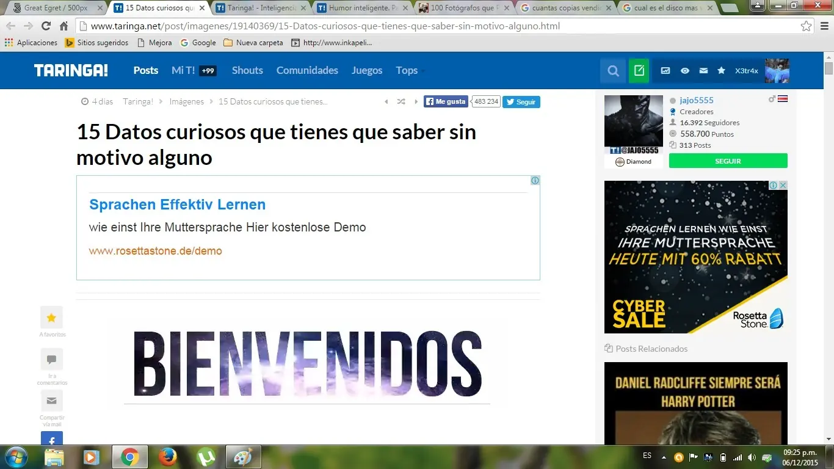
Task: Click Taringa! breadcrumb link
Action: [x=138, y=102]
